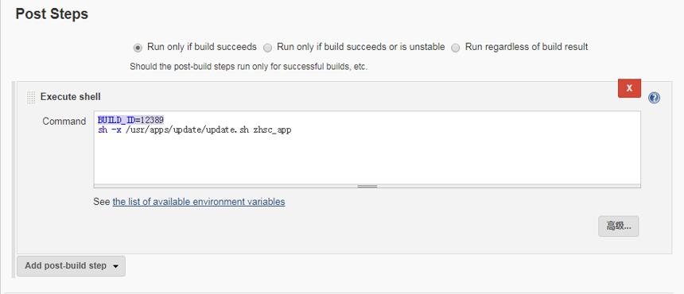Open help for the Execute shell step

(654, 98)
